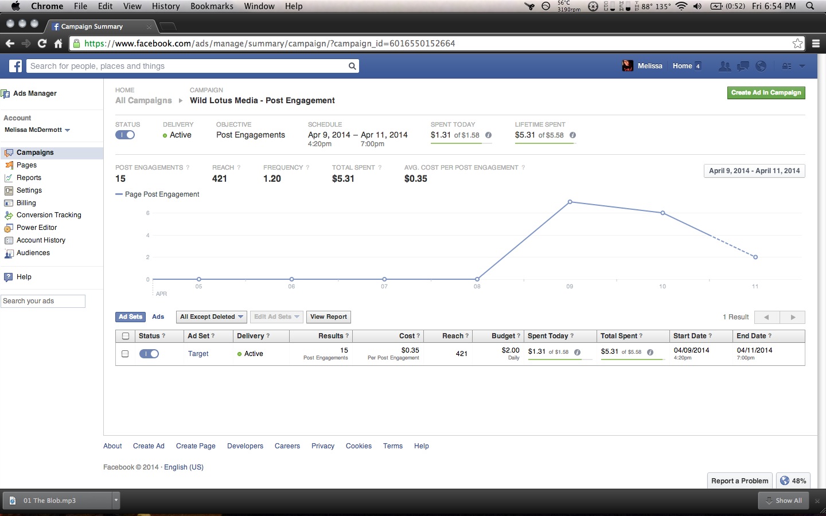Viewport: 826px width, 516px height.
Task: Open the Bookmarks menu in menu bar
Action: (212, 6)
